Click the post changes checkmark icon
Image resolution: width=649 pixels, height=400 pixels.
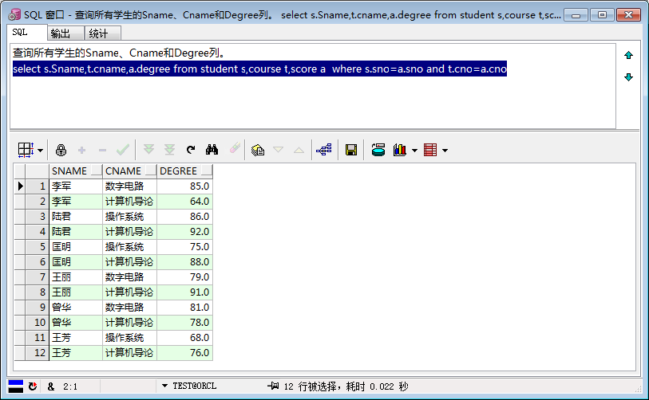click(123, 150)
